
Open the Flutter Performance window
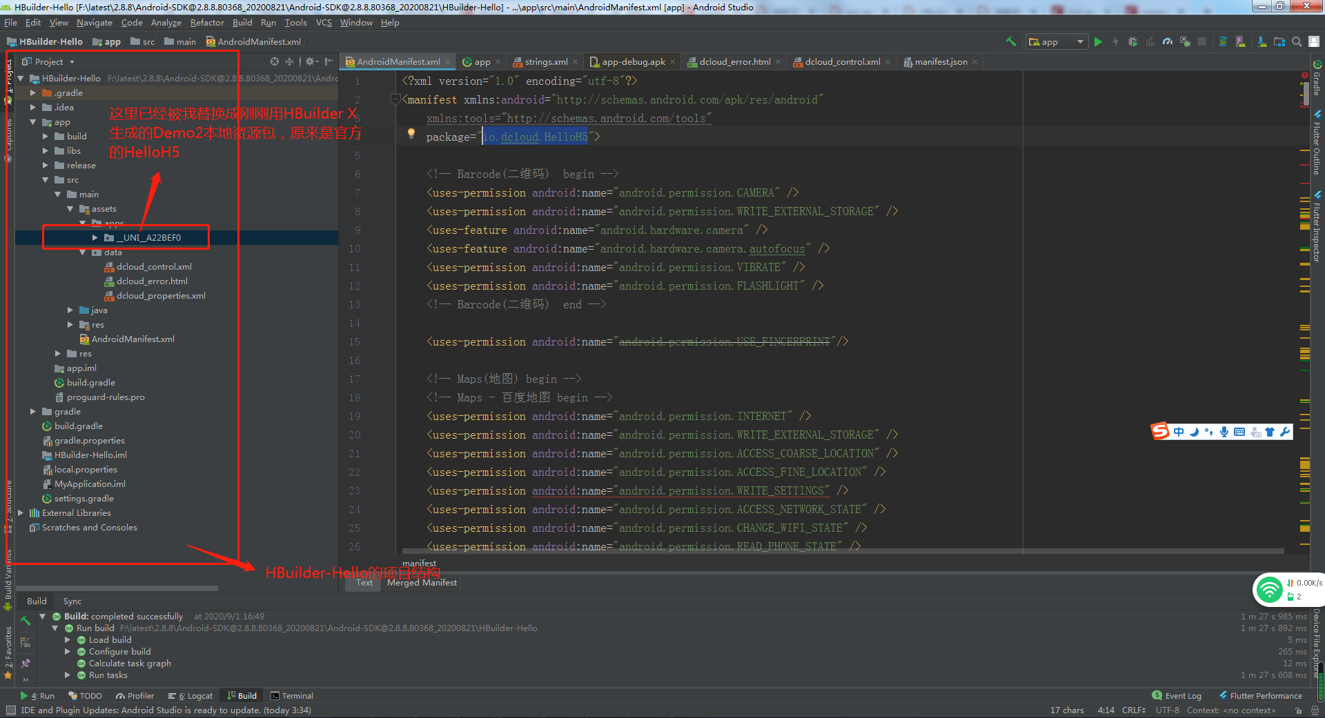[1261, 696]
